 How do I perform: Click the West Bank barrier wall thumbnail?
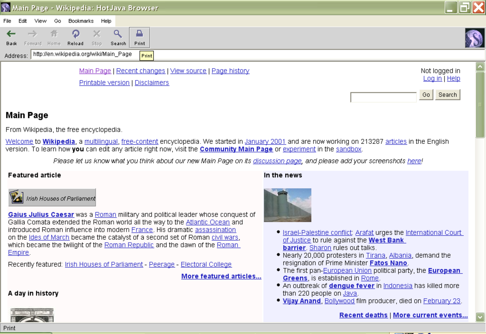[x=287, y=205]
